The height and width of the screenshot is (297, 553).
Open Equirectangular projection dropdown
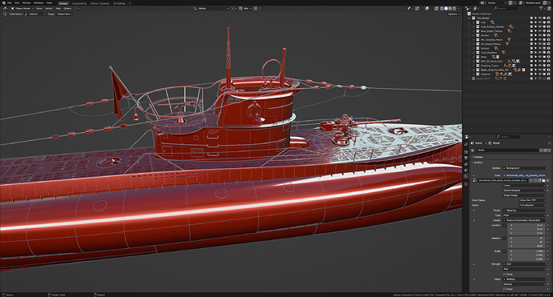coord(523,191)
